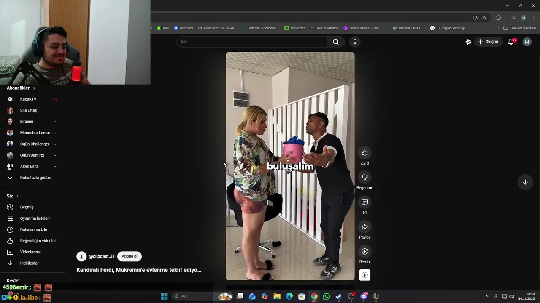Open Tüm Yer İşaretleri bookmarks folder

(520, 28)
